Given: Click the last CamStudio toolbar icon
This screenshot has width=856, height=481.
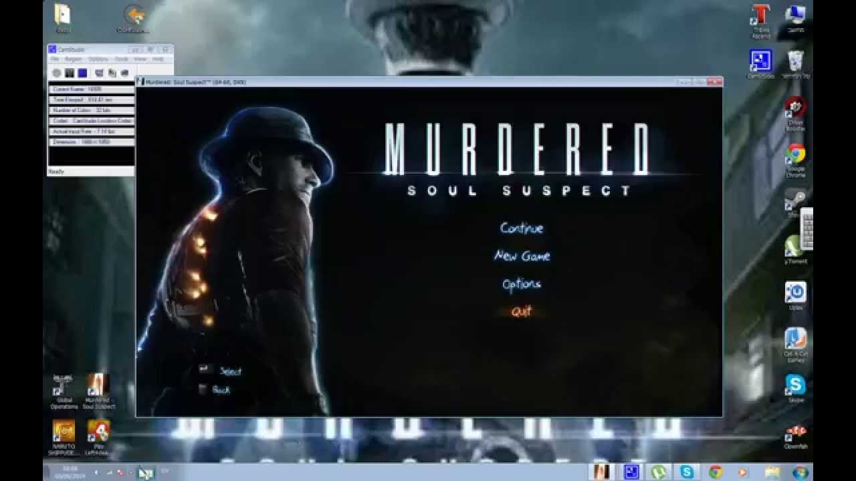Looking at the screenshot, I should pyautogui.click(x=124, y=73).
